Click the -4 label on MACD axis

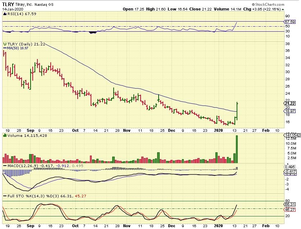coord(287,189)
